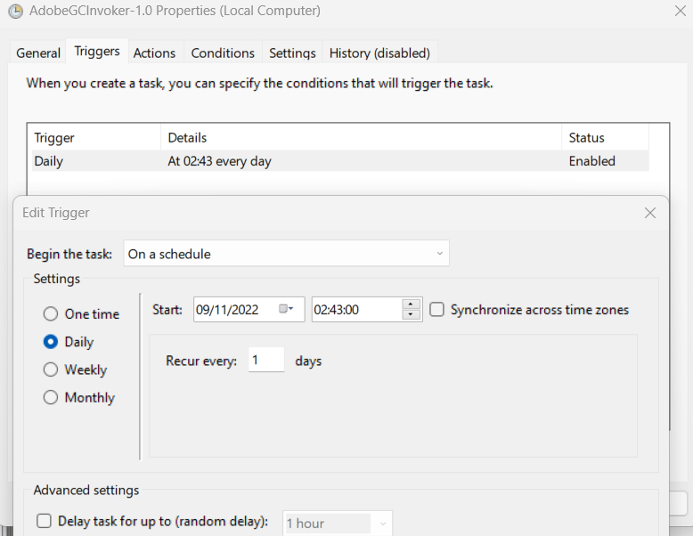Open the History (disabled) tab

pos(379,53)
